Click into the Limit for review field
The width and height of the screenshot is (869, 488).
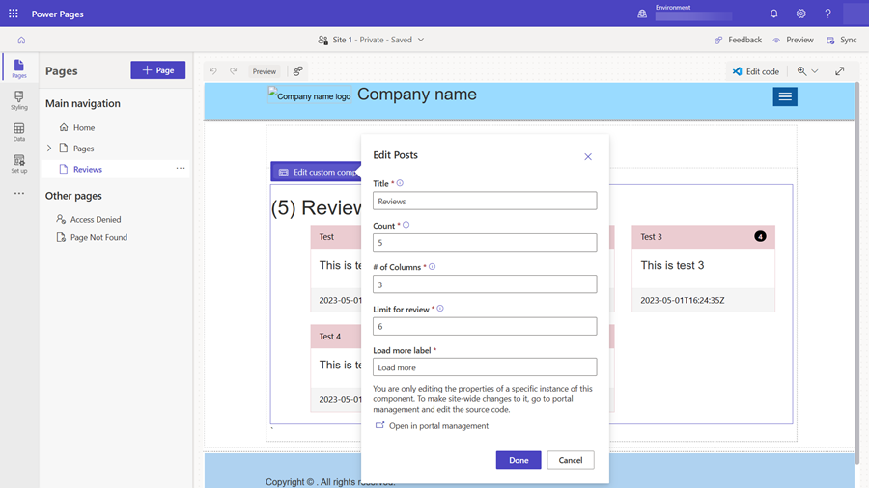pos(485,326)
